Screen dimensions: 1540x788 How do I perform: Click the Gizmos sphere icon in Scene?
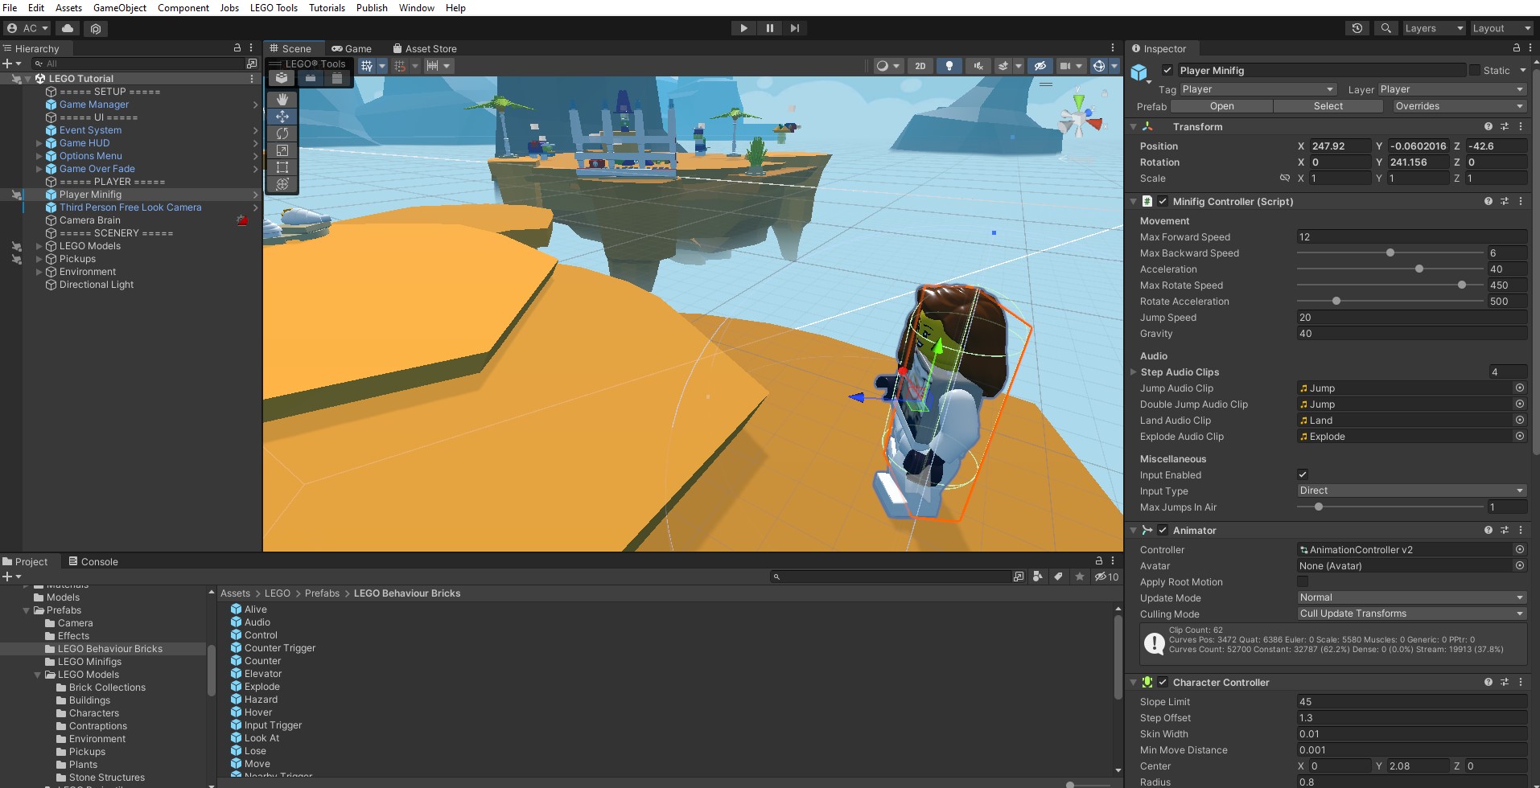click(1098, 66)
